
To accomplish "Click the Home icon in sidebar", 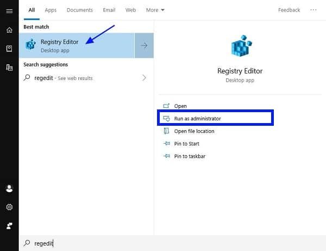I will click(9, 30).
